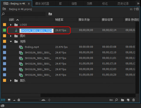The height and width of the screenshot is (108, 141).
Task: Click the horizontal scrollbar of the list
Action: point(21,95)
